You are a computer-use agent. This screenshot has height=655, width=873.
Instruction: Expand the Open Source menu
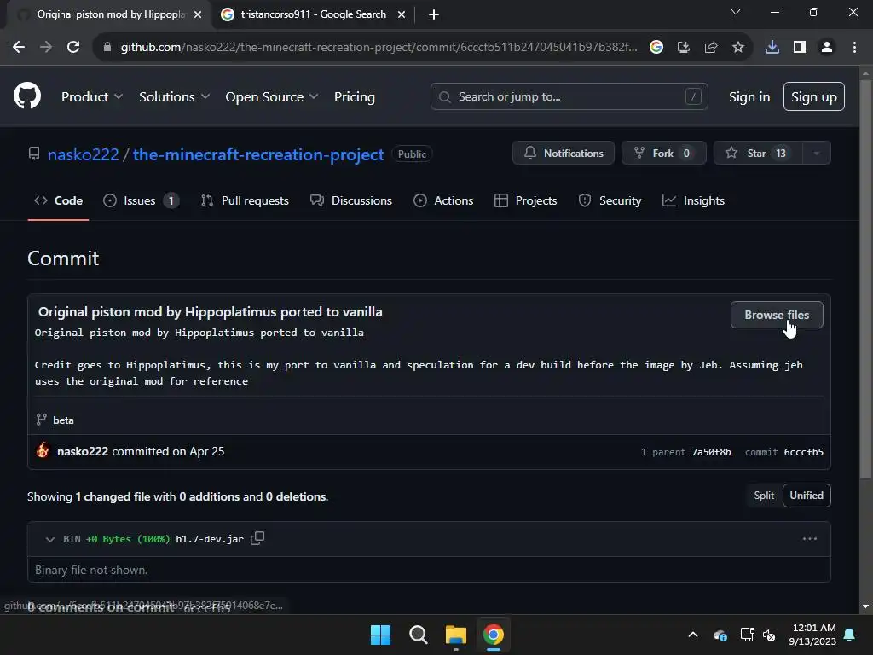click(x=272, y=97)
